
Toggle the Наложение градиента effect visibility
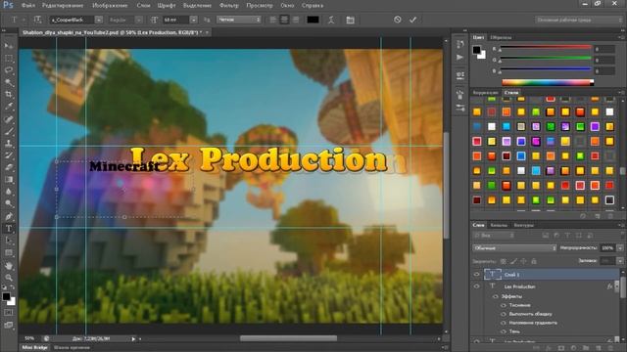(x=504, y=323)
